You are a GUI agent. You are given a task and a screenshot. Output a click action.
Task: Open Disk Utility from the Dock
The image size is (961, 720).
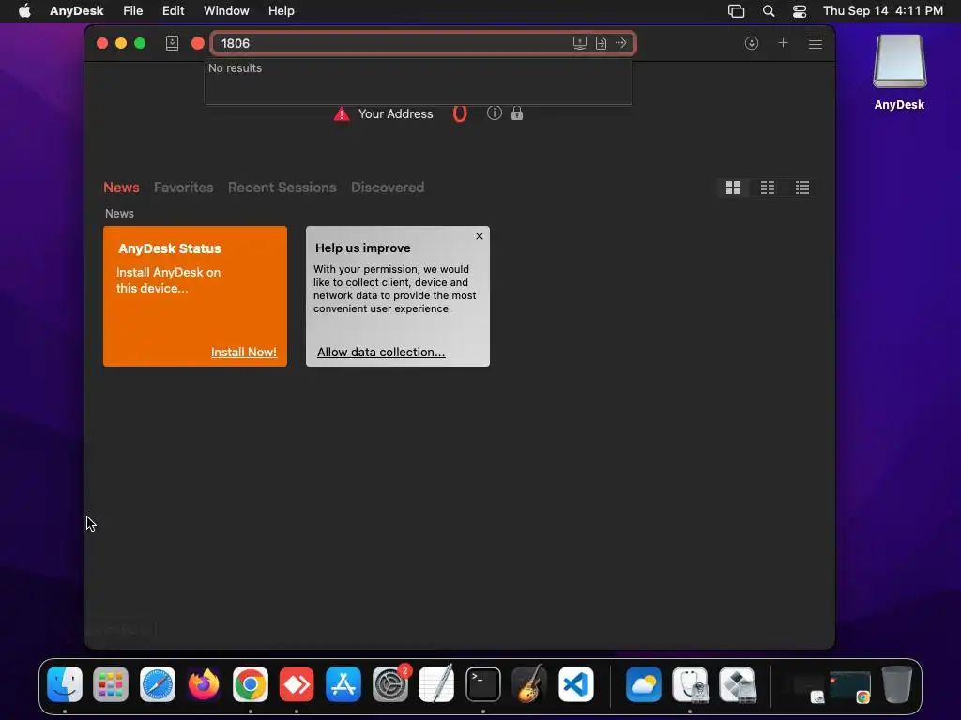coord(690,683)
